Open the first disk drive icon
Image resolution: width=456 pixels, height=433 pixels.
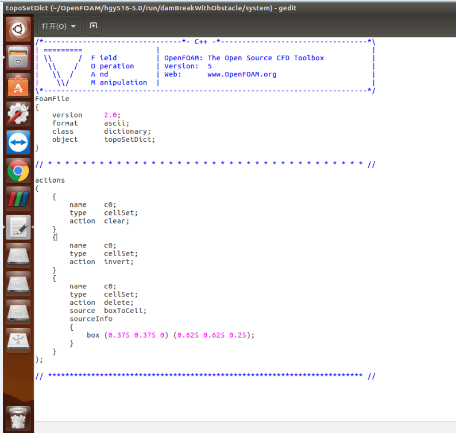coord(18,256)
